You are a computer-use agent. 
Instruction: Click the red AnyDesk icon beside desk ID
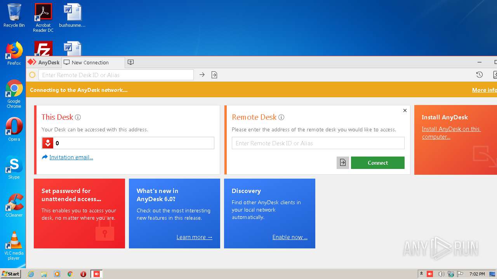[48, 143]
